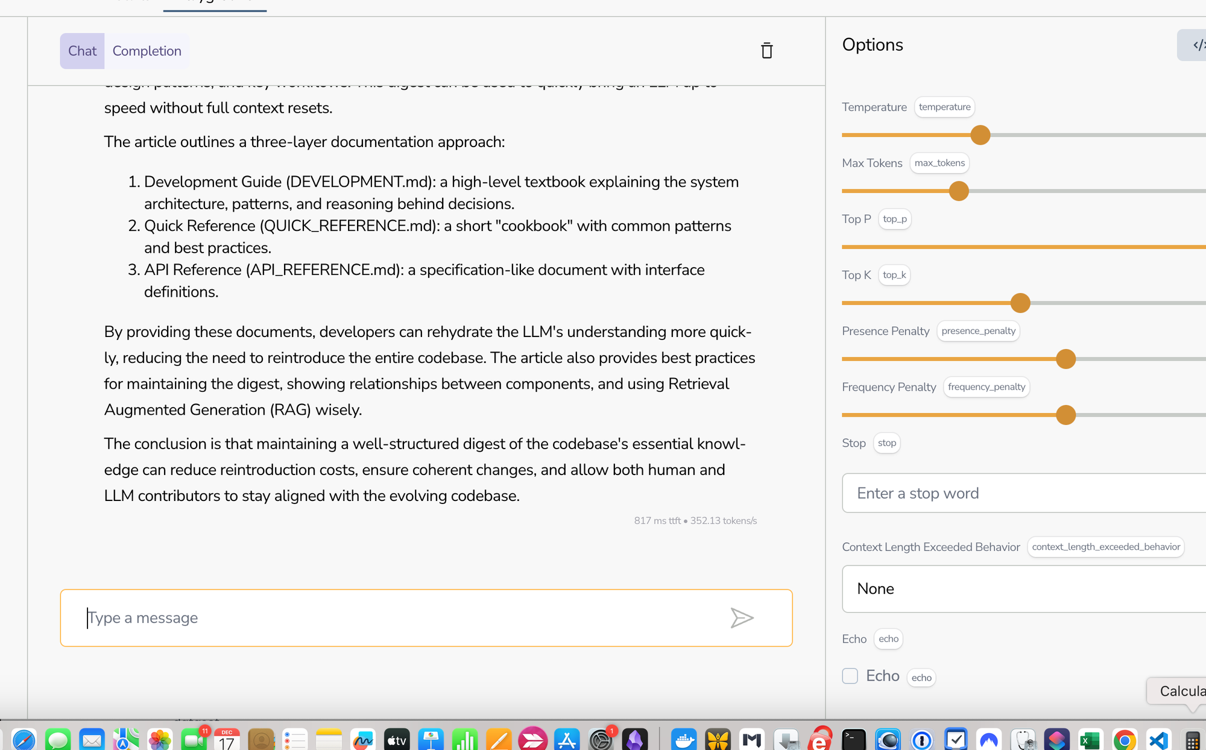Click the 'top_p' parameter tag
This screenshot has width=1206, height=750.
click(x=895, y=219)
